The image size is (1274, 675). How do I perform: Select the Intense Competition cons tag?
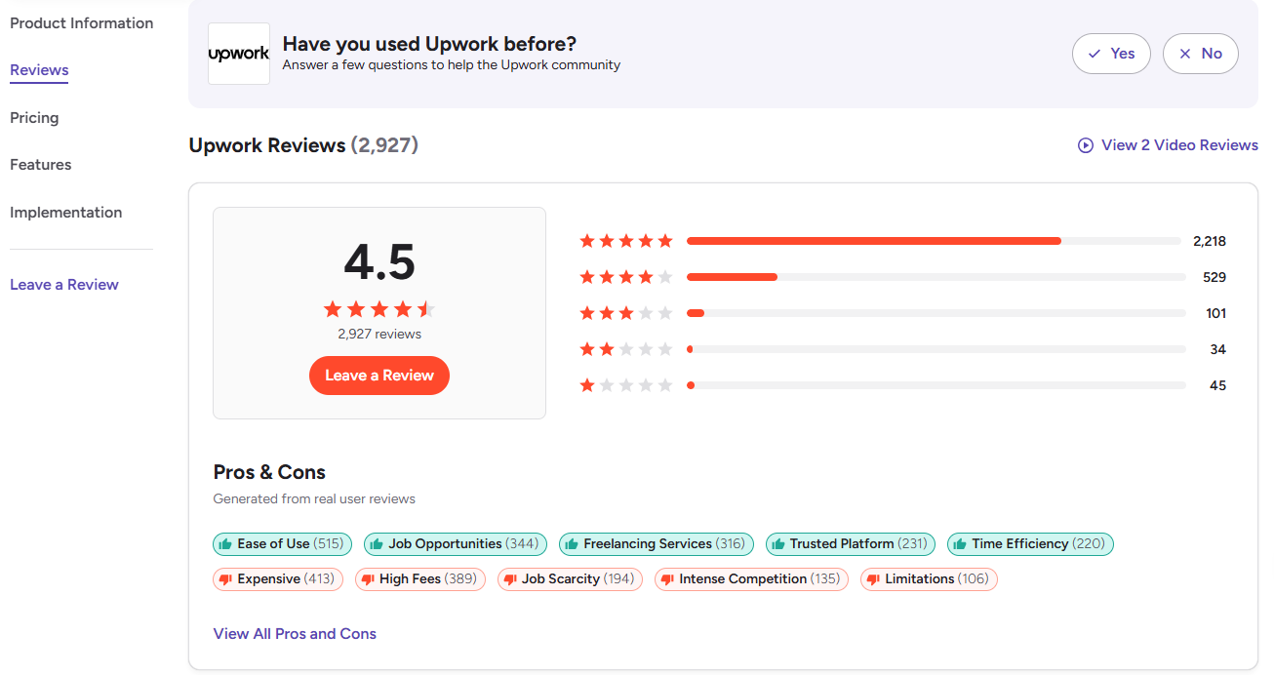coord(751,579)
